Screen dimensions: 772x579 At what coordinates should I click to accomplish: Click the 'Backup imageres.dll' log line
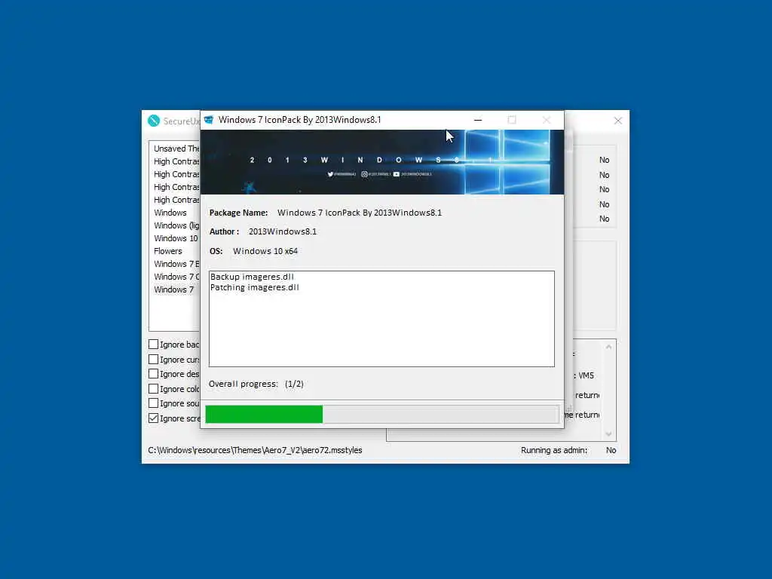(252, 277)
